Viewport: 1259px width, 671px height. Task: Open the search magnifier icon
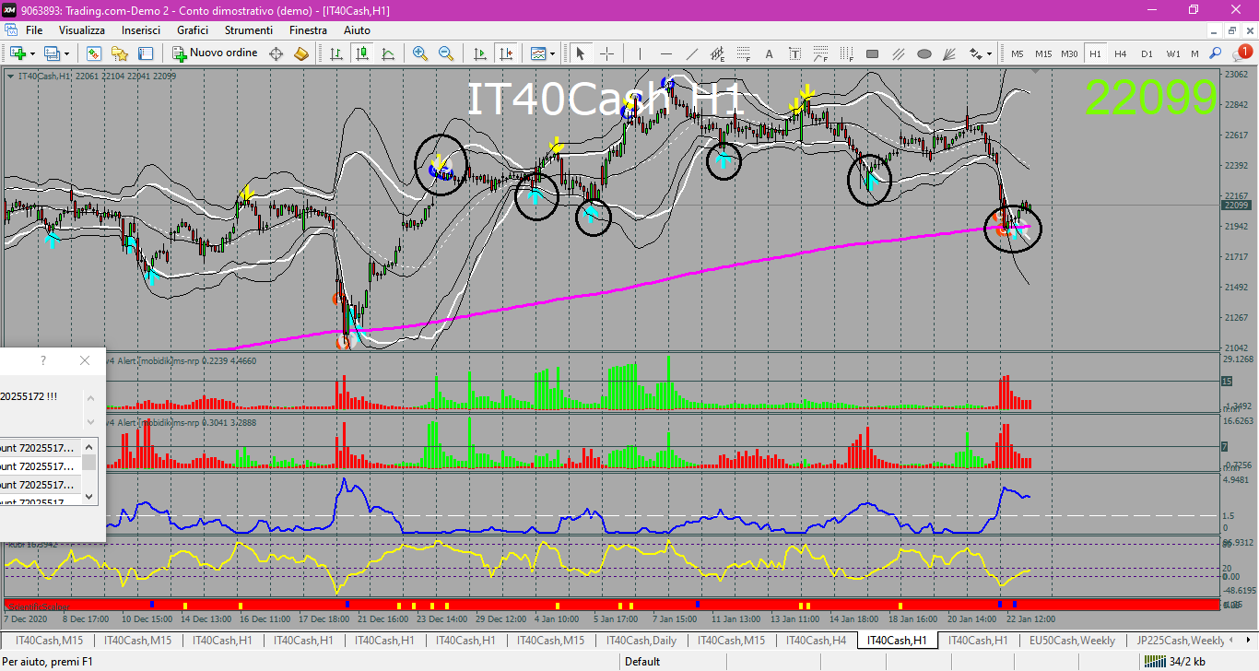click(x=1216, y=53)
